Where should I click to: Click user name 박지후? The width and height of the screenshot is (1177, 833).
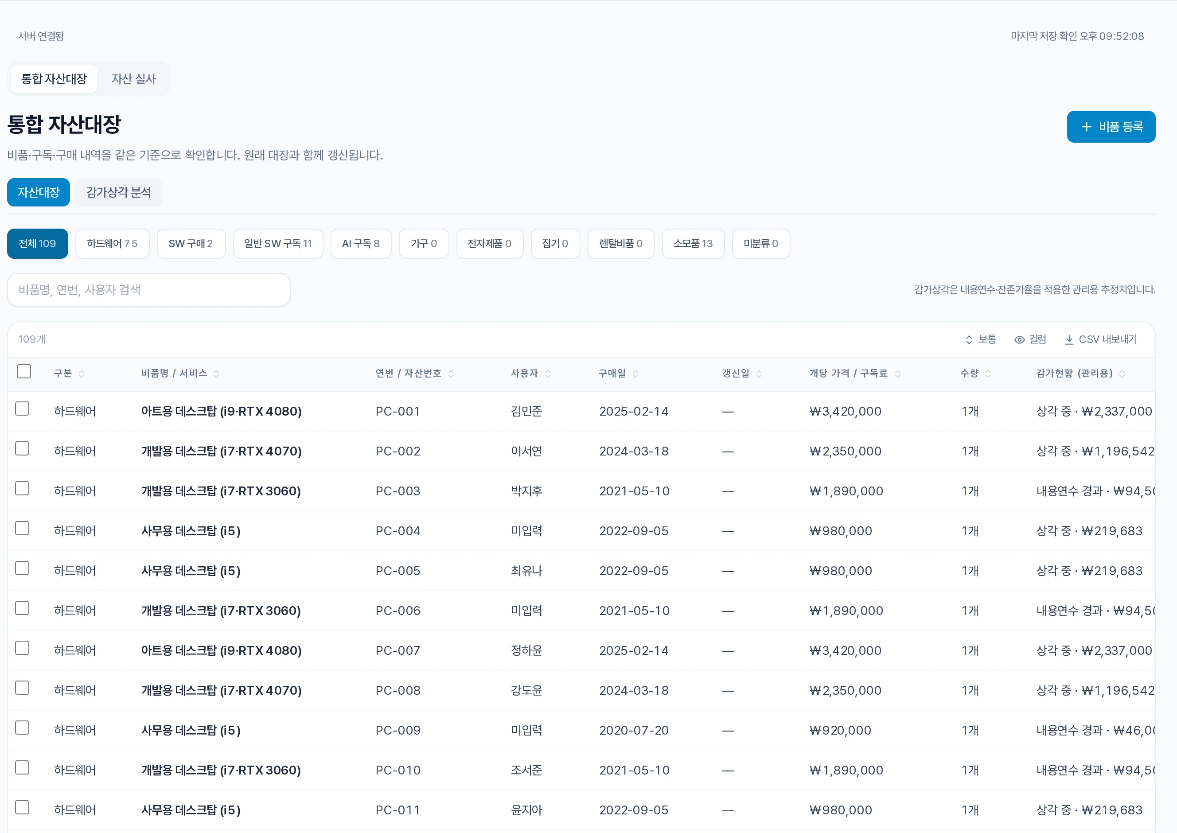(527, 491)
